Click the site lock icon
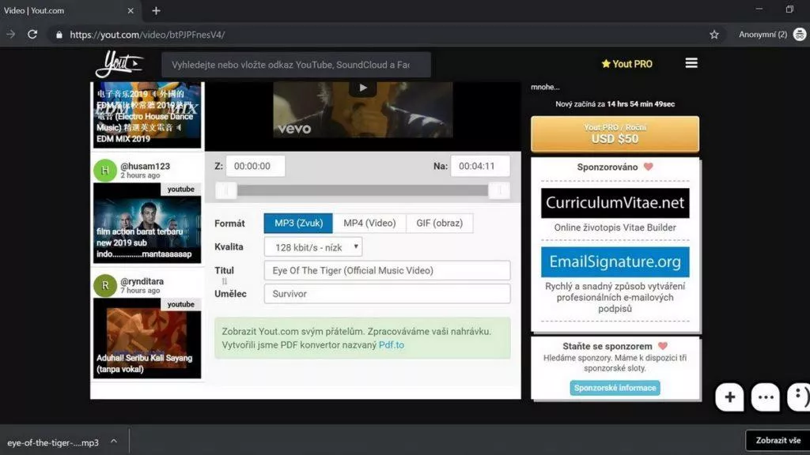 [x=59, y=35]
